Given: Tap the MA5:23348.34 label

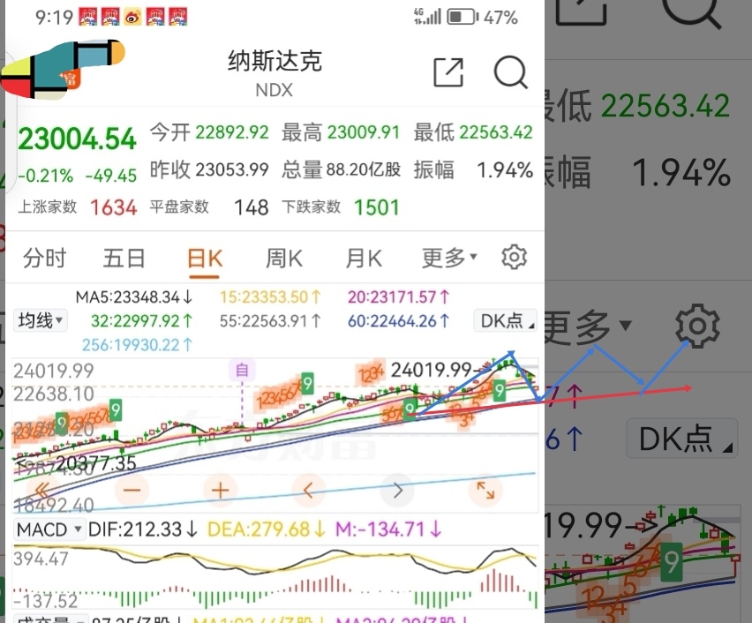Looking at the screenshot, I should tap(134, 297).
